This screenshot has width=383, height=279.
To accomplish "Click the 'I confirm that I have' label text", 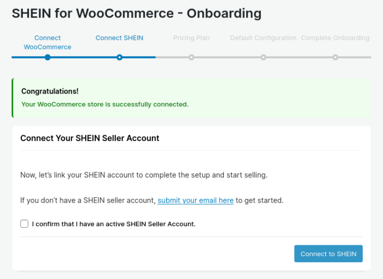I will [x=113, y=224].
